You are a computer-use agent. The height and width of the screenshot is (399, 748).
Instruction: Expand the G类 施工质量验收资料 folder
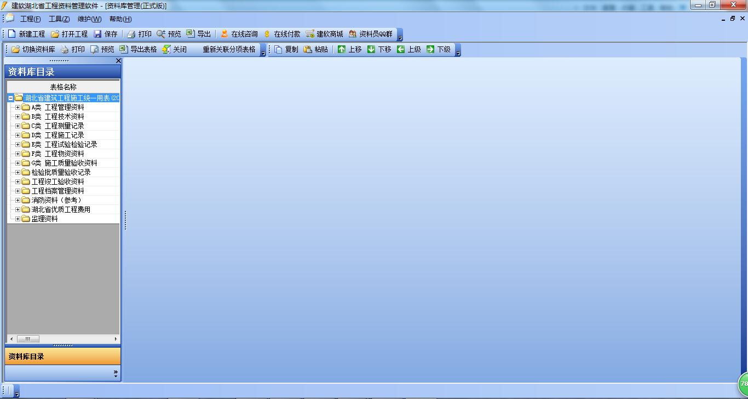18,163
